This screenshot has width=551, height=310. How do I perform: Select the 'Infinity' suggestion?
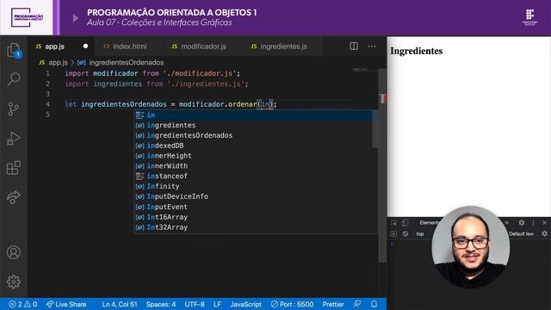point(253,186)
